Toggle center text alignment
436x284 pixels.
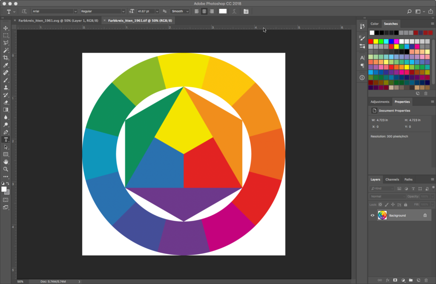click(x=204, y=11)
